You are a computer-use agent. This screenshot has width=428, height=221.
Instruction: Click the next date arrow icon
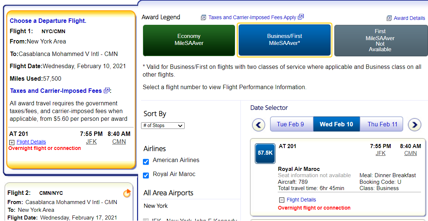click(414, 125)
